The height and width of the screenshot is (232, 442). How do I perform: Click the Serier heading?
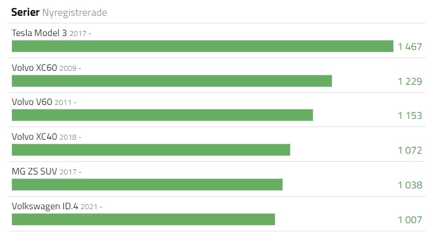click(25, 13)
